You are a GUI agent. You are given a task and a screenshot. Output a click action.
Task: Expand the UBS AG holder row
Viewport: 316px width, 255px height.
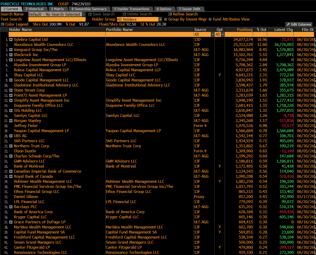coord(11,136)
